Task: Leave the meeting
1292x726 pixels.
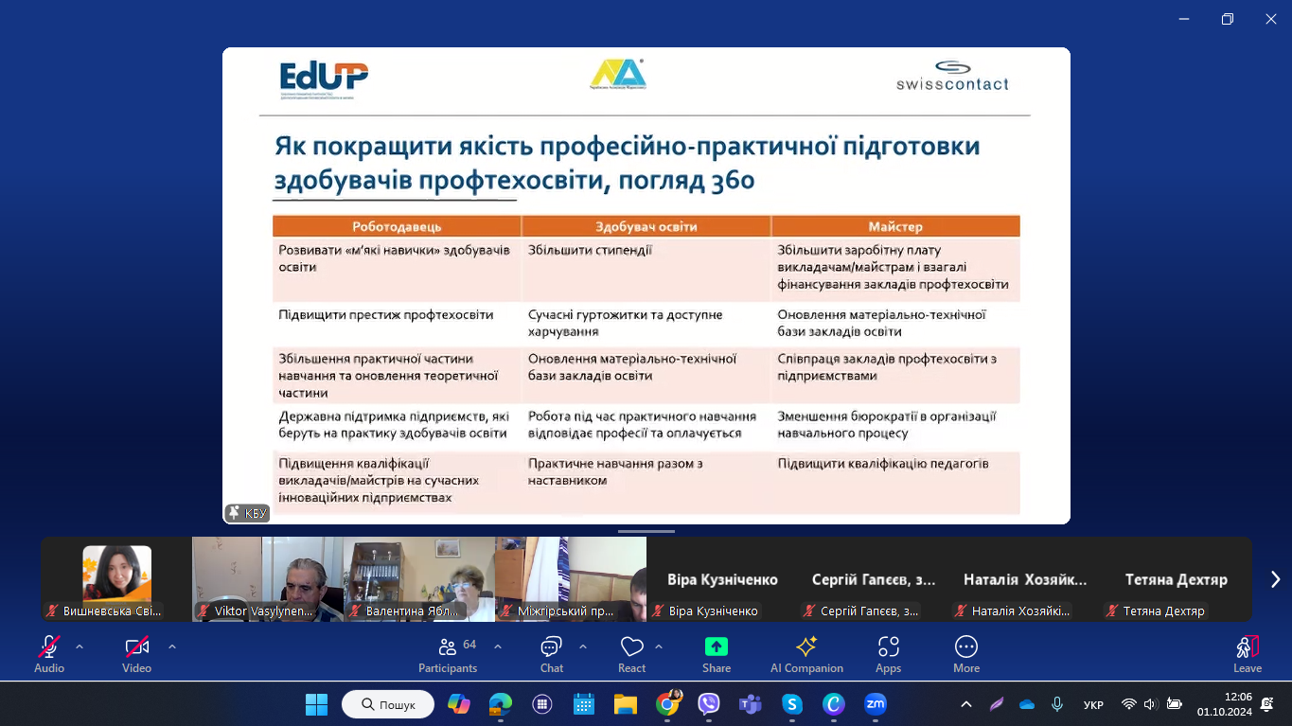Action: (x=1247, y=654)
